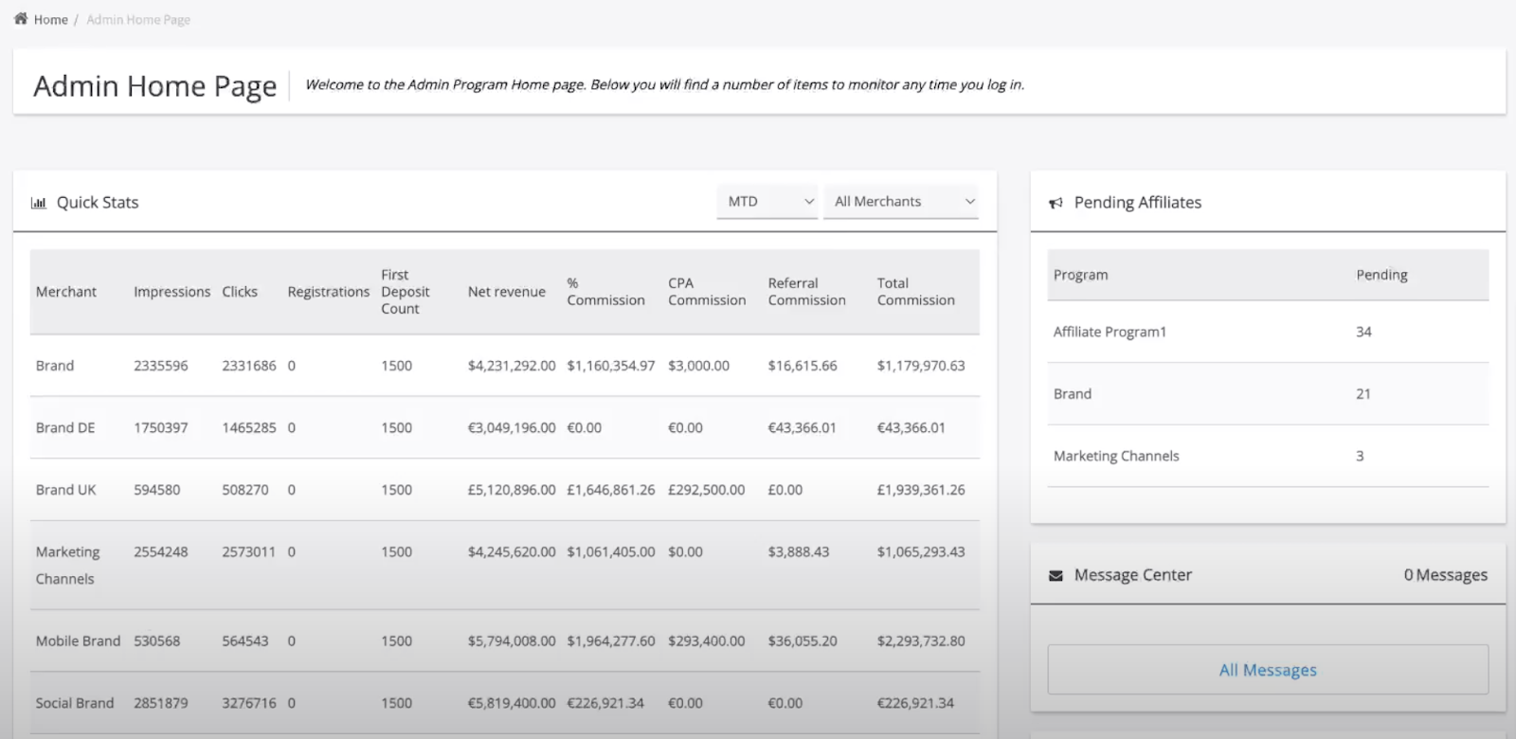The image size is (1516, 739).
Task: Click the Message Center envelope icon
Action: click(x=1056, y=575)
